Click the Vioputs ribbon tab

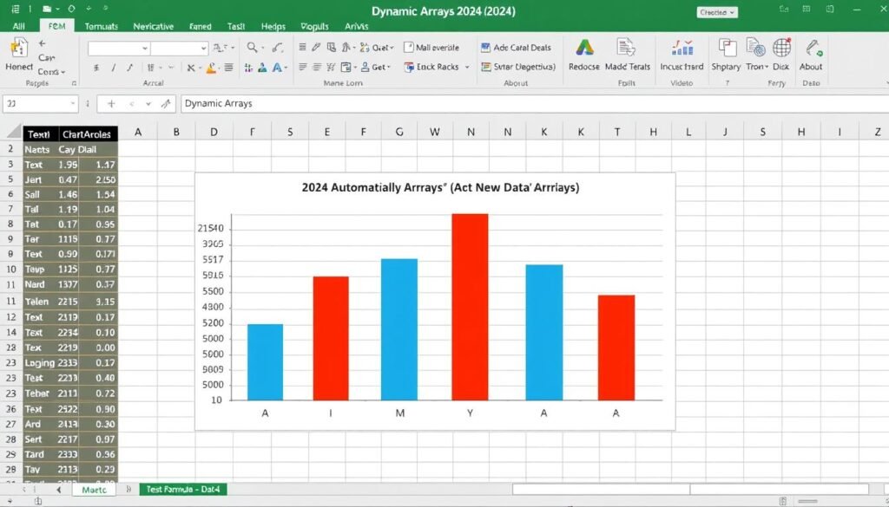tap(314, 26)
